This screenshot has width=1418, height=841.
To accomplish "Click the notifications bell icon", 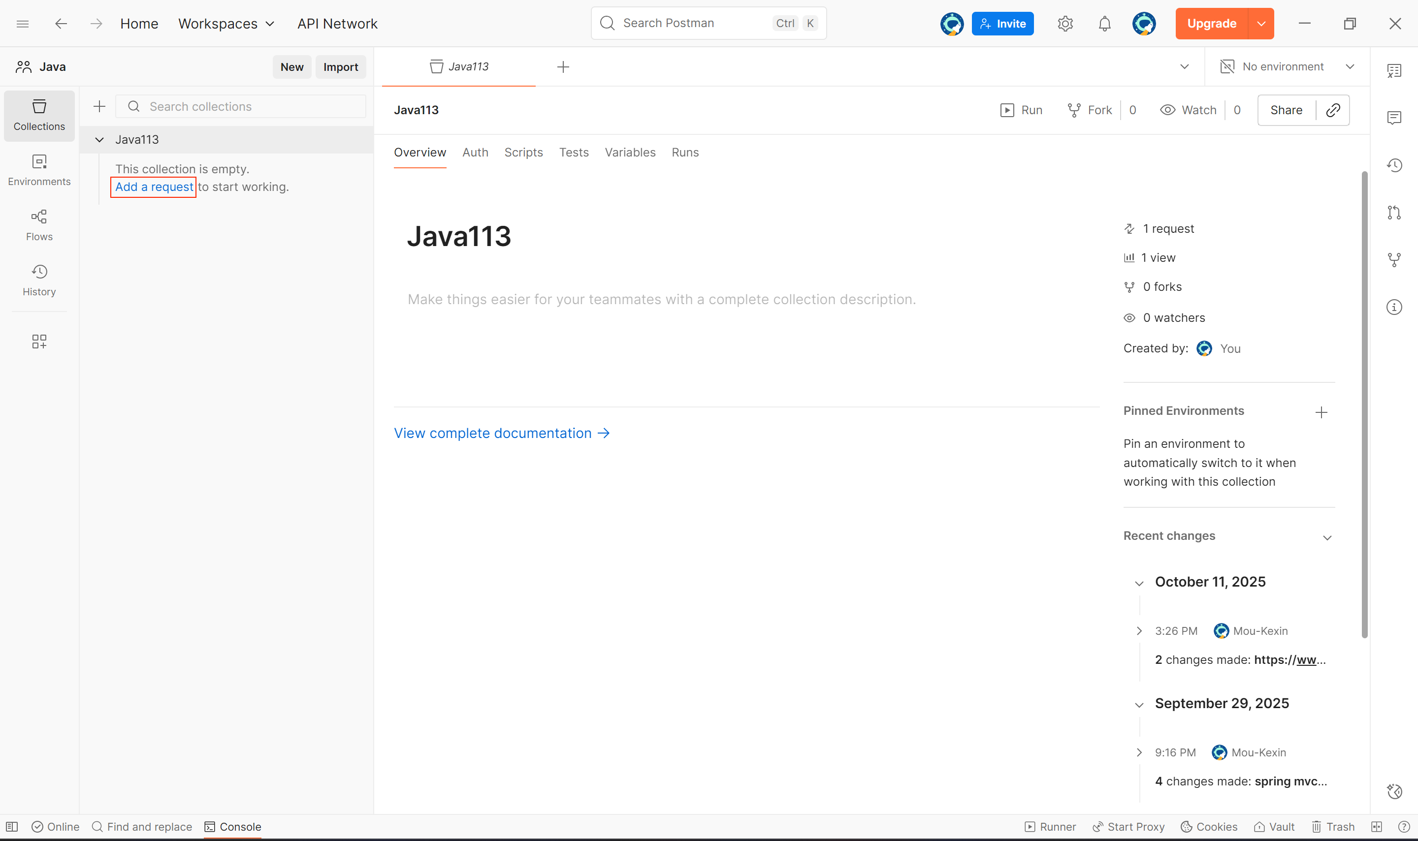I will [x=1104, y=24].
